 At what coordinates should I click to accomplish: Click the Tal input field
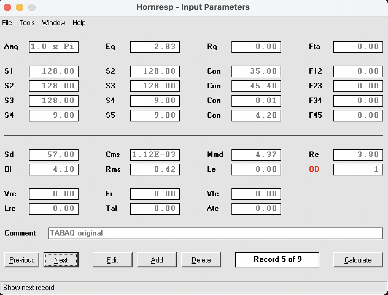tap(155, 209)
